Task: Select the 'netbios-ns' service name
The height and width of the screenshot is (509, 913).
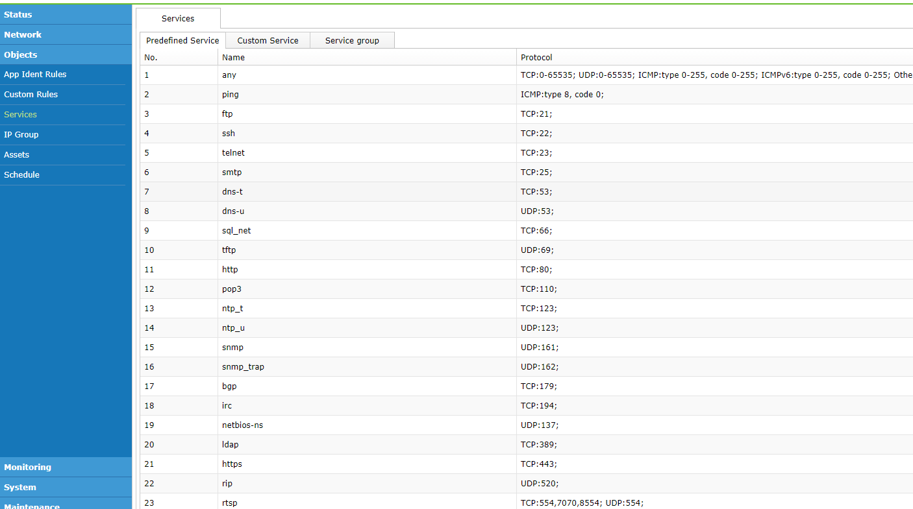Action: 242,425
